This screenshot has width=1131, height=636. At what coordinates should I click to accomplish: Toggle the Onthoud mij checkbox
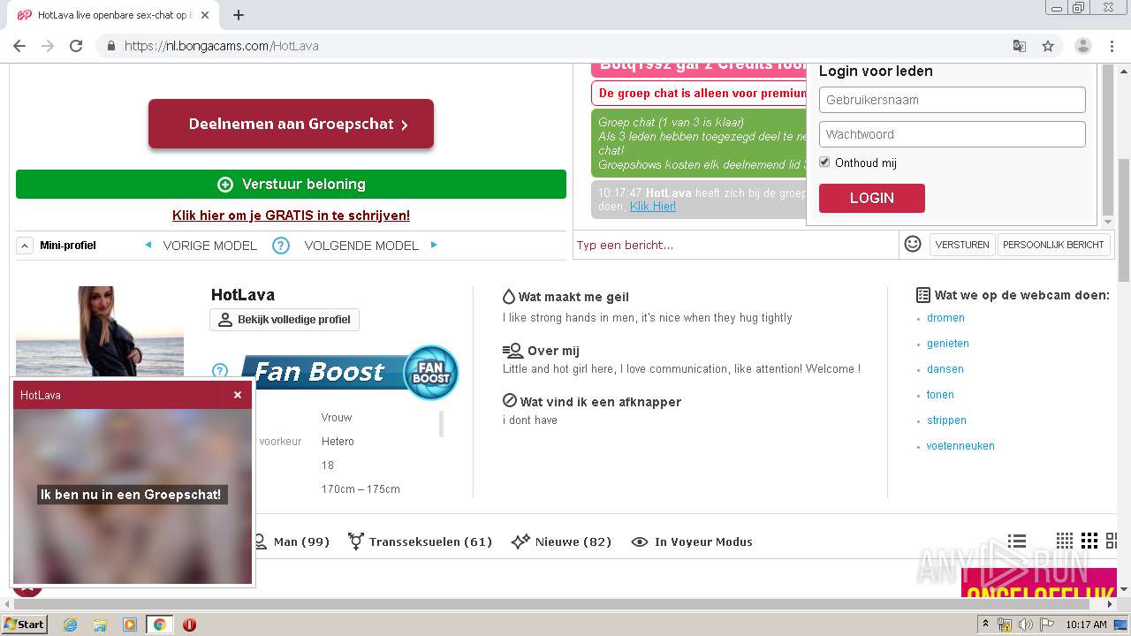[x=824, y=163]
